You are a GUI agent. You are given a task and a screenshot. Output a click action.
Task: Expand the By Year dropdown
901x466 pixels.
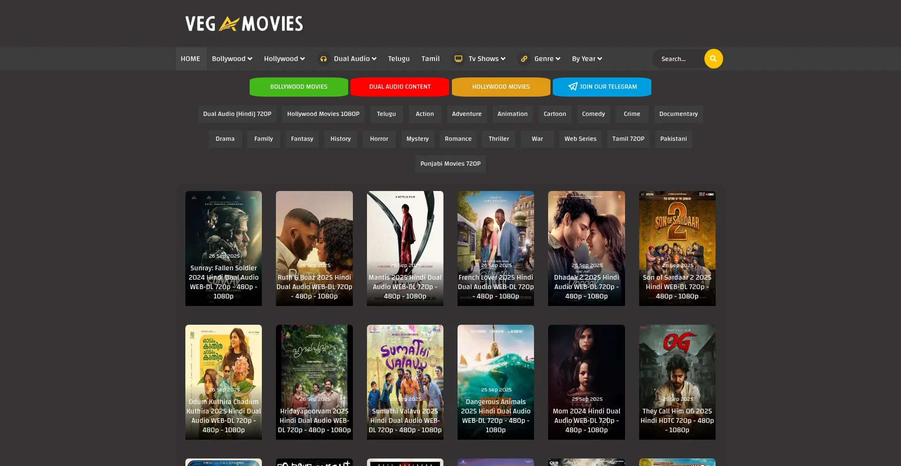tap(587, 59)
